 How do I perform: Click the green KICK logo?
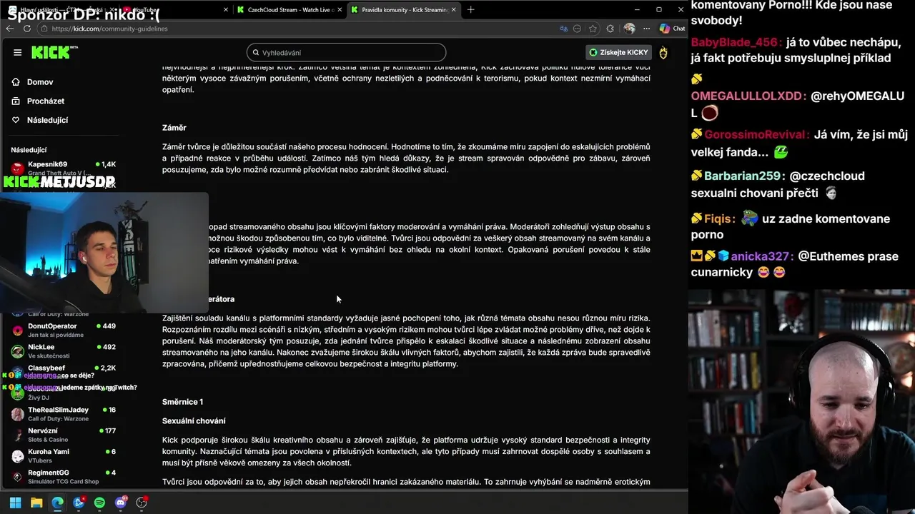(51, 52)
